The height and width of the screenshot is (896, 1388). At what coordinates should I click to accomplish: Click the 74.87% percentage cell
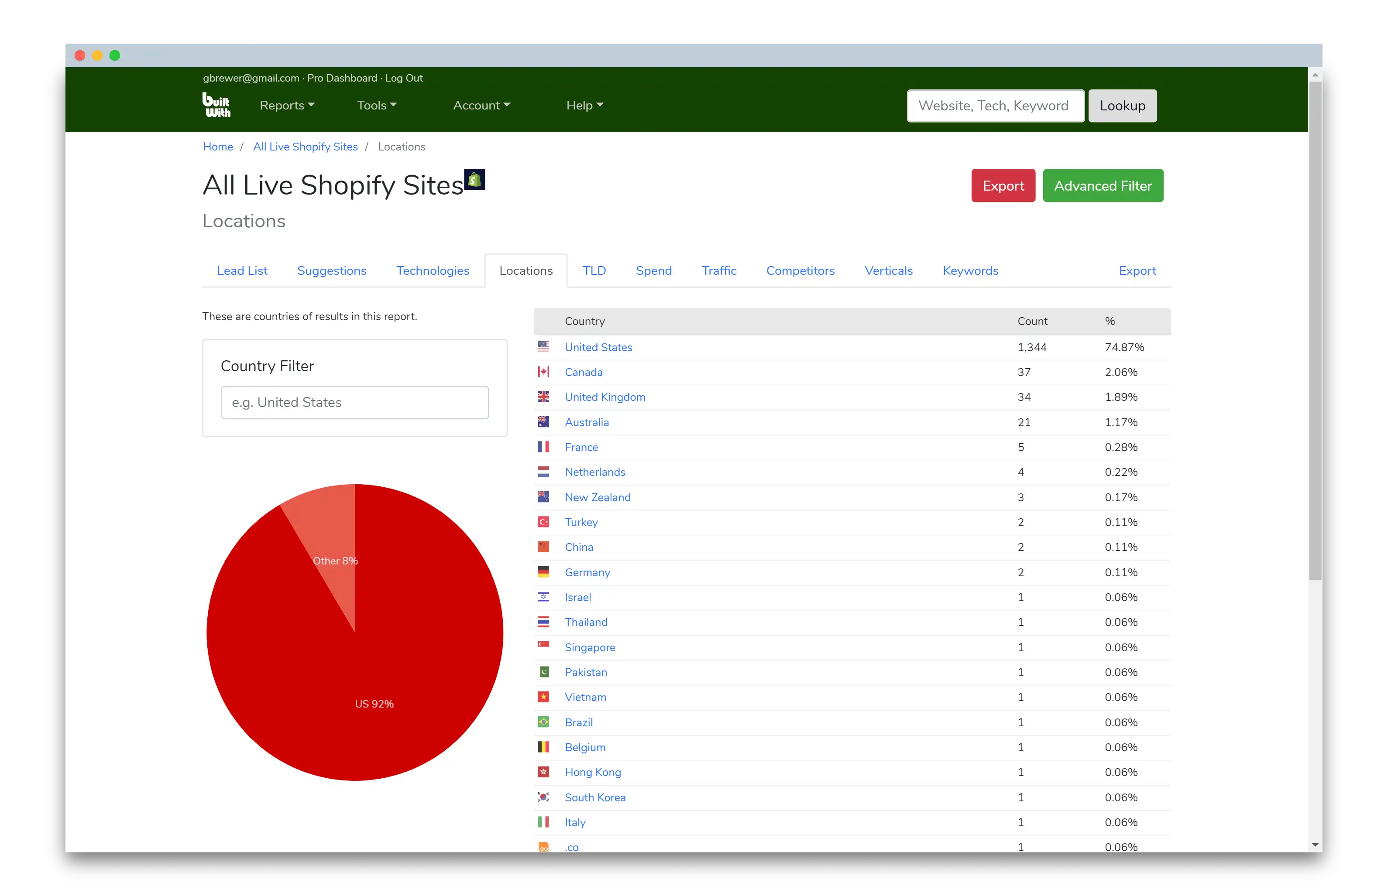(x=1124, y=347)
